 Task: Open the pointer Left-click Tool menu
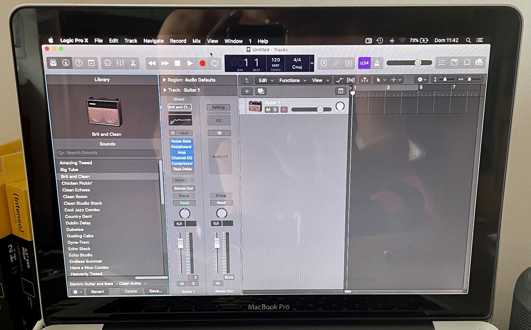click(381, 80)
